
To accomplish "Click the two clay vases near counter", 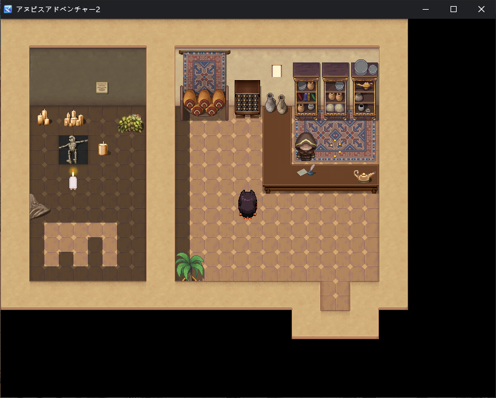I will (276, 103).
